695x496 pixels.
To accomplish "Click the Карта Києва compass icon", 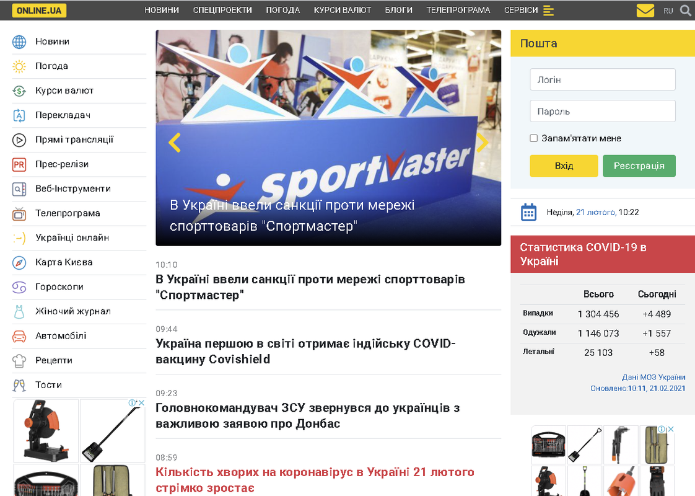I will (x=19, y=263).
